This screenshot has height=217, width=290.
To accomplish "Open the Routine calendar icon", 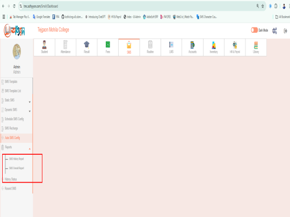I will (x=150, y=45).
